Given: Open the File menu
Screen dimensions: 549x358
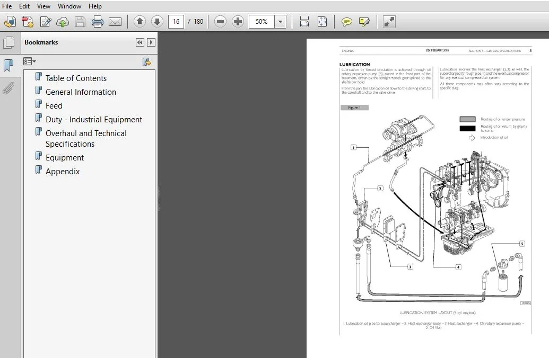Looking at the screenshot, I should click(7, 6).
